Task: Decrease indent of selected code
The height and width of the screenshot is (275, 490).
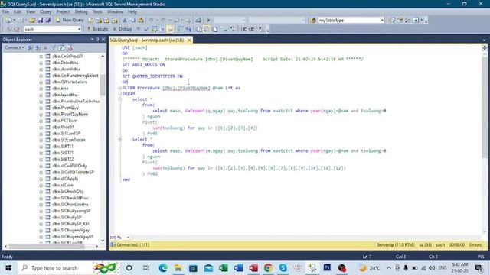Action: (x=243, y=29)
